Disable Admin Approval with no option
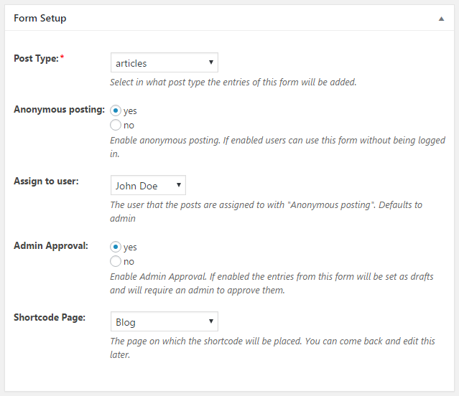Viewport: 459px width, 396px height. 116,262
